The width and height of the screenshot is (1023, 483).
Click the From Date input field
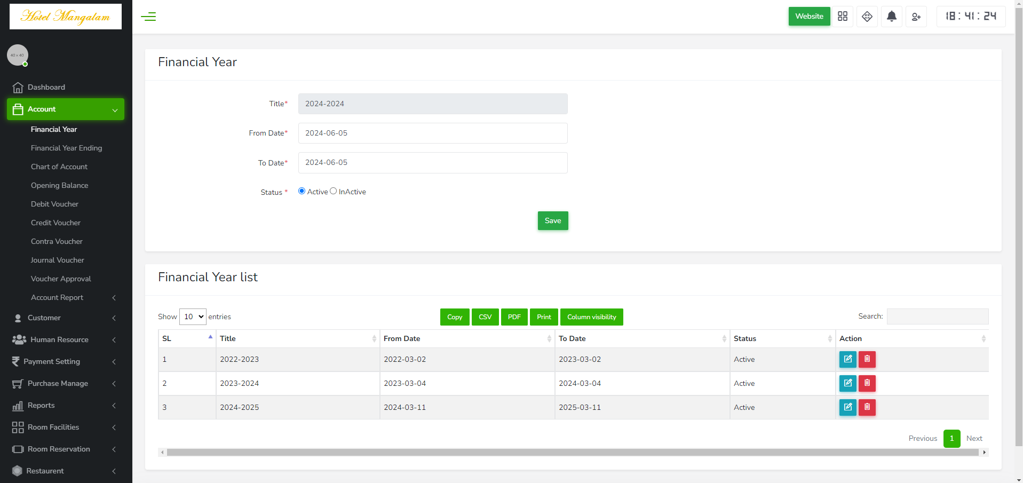433,133
